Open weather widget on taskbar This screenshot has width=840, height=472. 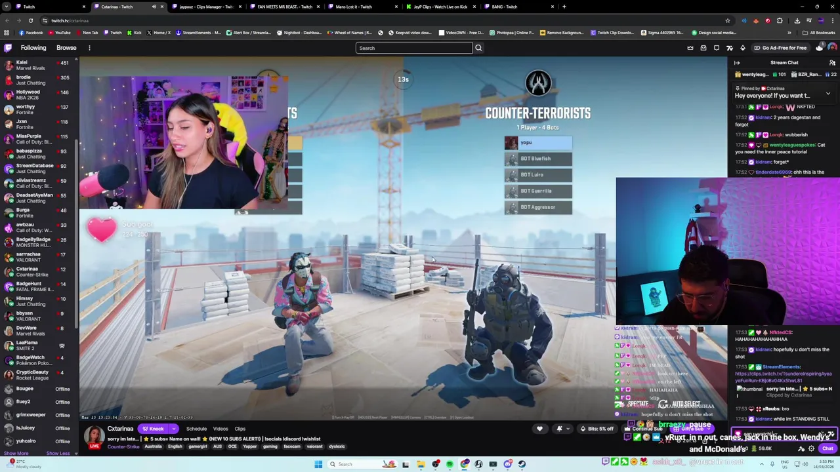[23, 464]
